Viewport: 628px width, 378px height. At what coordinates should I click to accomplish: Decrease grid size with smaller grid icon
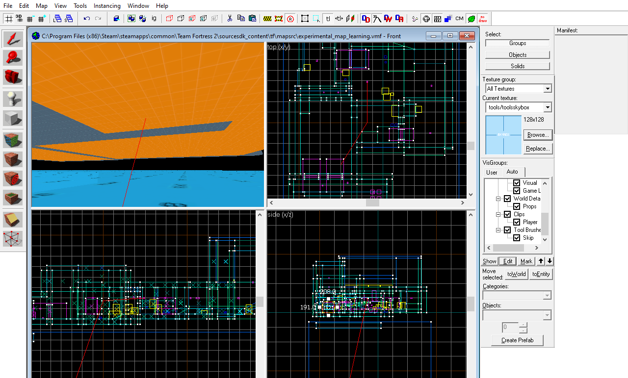point(30,19)
